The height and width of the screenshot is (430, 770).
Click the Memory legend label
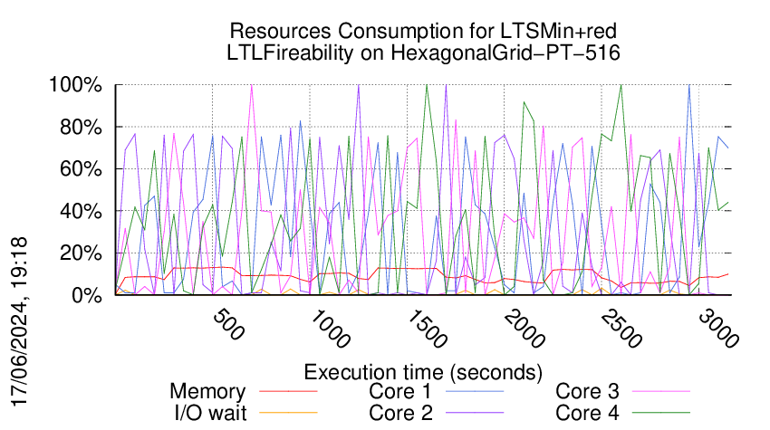(207, 392)
